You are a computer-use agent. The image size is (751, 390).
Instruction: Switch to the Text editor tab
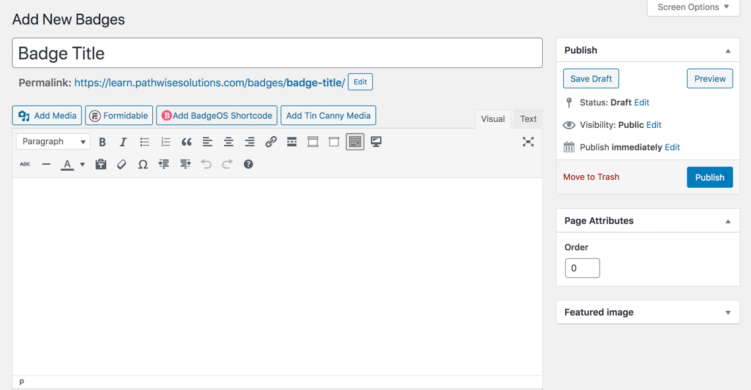[528, 119]
